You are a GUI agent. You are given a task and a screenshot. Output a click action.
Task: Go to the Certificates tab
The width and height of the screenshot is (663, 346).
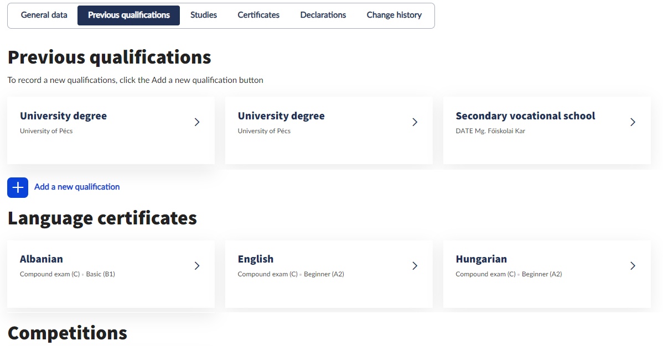(x=258, y=15)
